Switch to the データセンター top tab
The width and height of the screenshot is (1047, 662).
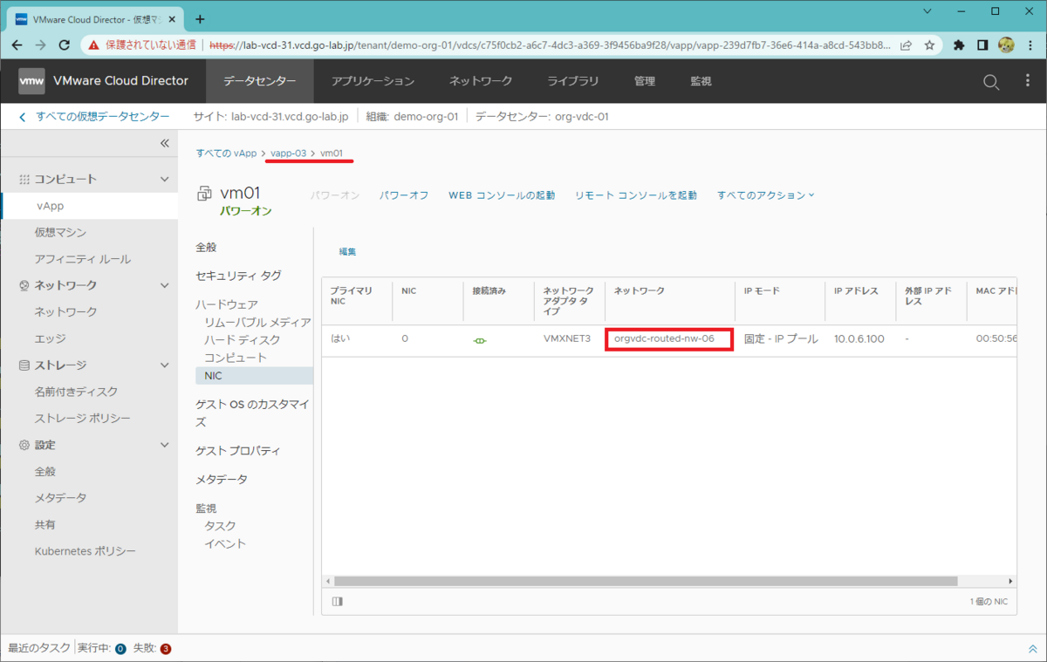pyautogui.click(x=259, y=81)
